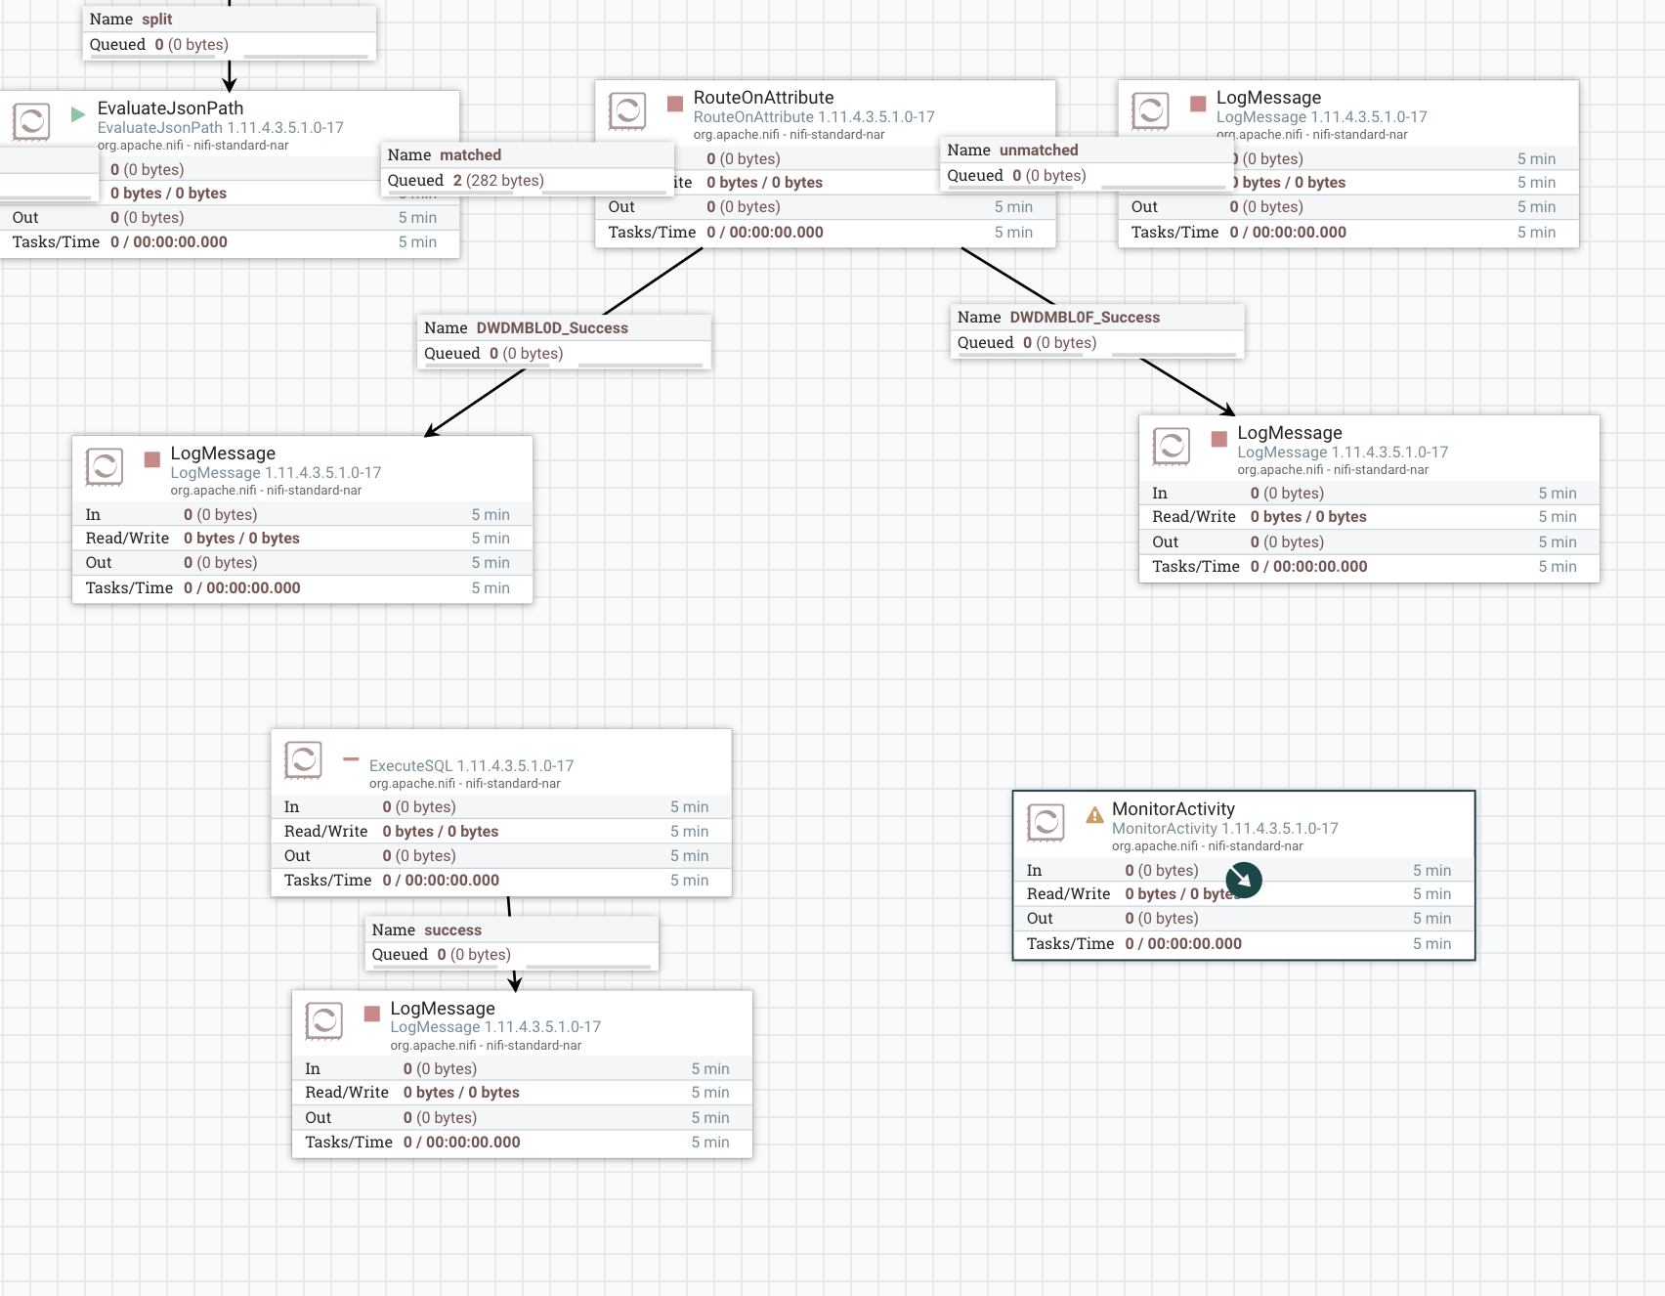The image size is (1665, 1296).
Task: Click the EvaluateJsonPath processor icon
Action: (31, 122)
